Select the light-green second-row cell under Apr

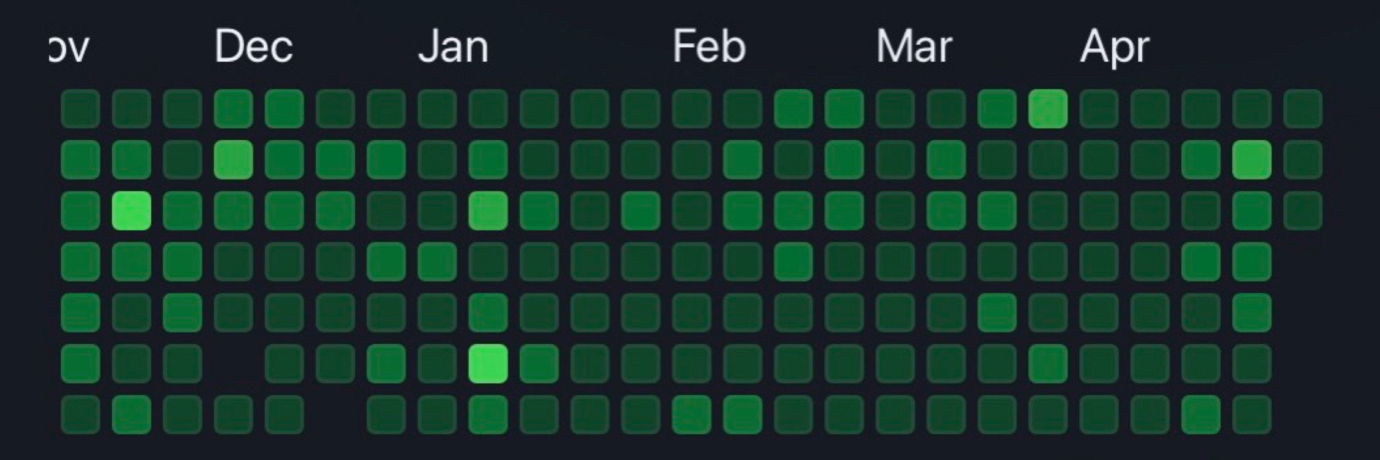tap(1252, 160)
